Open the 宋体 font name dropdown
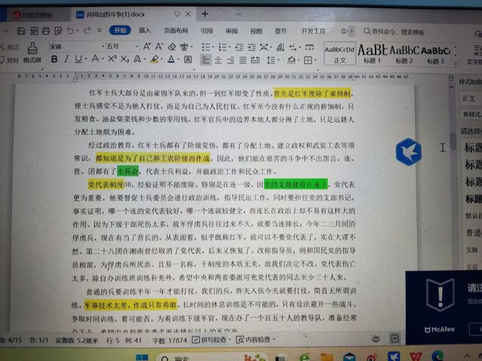Image resolution: width=482 pixels, height=361 pixels. (x=75, y=47)
